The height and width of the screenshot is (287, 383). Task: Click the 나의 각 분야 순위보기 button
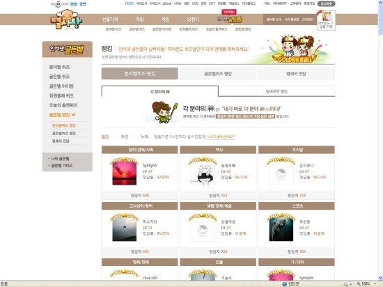[221, 137]
